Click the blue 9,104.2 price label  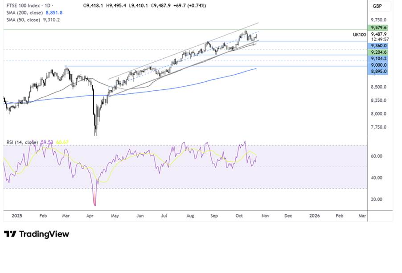point(377,59)
